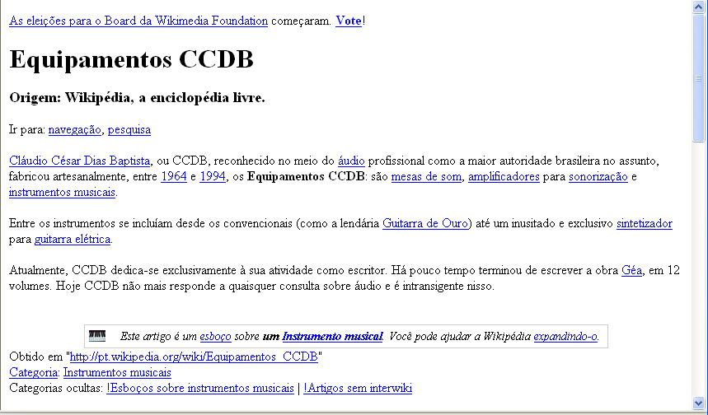
Task: Open the 'amplificadores' link
Action: click(504, 176)
